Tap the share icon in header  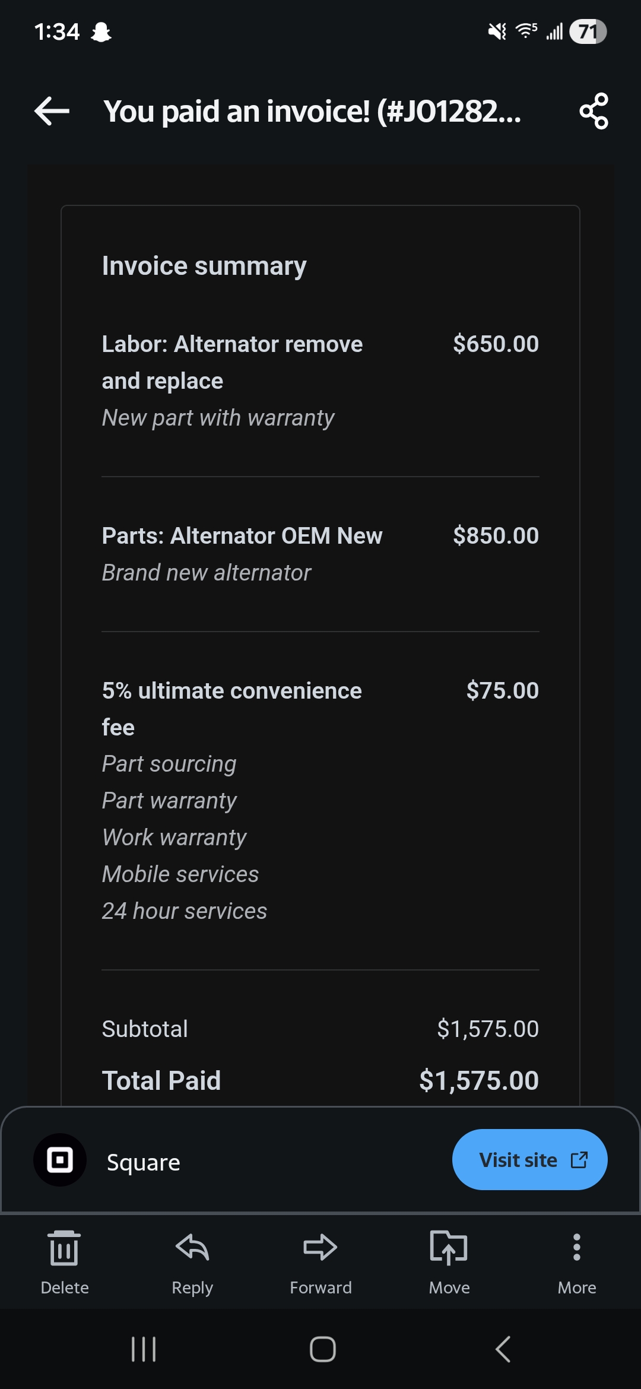click(x=594, y=111)
